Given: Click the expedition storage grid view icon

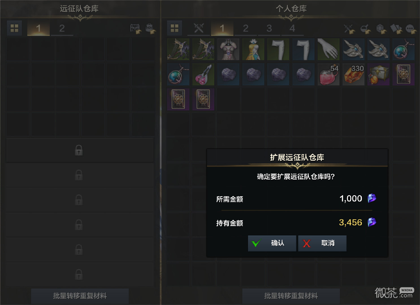Looking at the screenshot, I should tap(14, 28).
